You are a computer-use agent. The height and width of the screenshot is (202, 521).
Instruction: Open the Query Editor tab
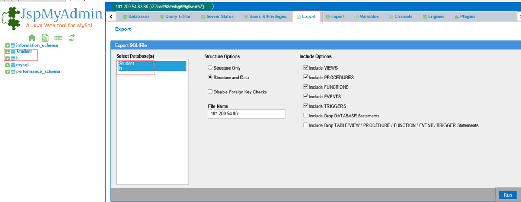(x=175, y=17)
